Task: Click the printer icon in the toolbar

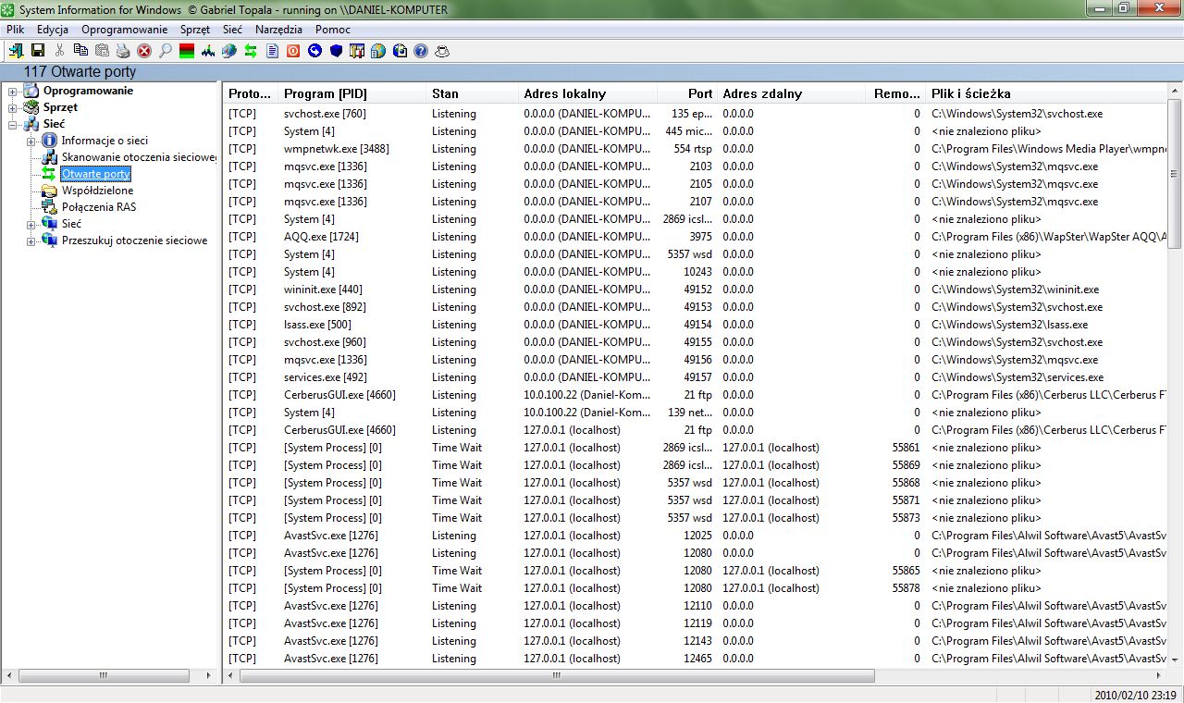Action: pos(123,51)
